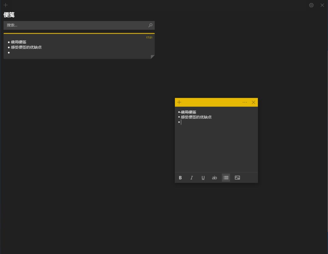The image size is (328, 254).
Task: Toggle italic formatting
Action: tap(192, 178)
